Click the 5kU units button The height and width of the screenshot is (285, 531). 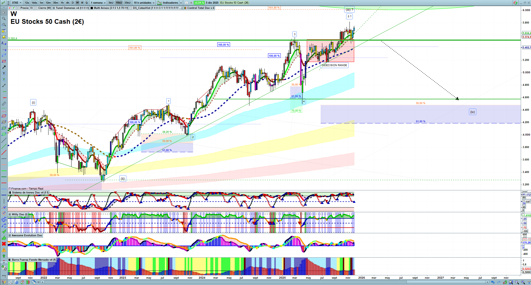(111, 3)
